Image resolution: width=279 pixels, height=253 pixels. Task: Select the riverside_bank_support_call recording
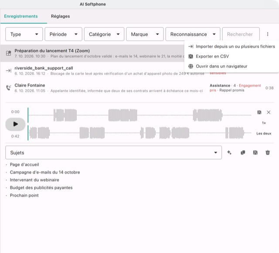point(139,71)
